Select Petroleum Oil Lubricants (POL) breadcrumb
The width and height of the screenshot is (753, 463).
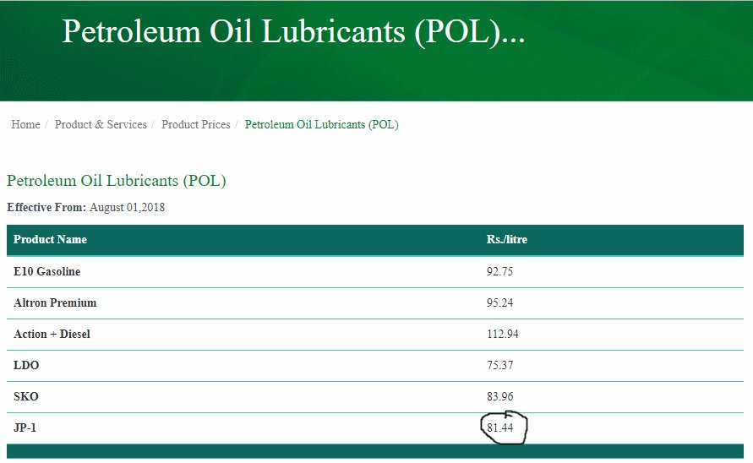click(x=321, y=124)
